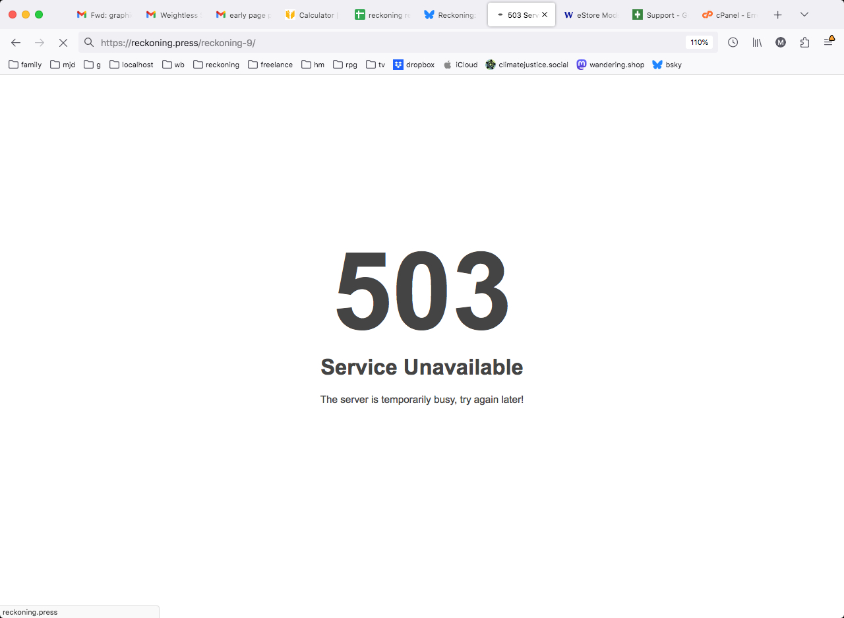The width and height of the screenshot is (844, 618).
Task: Switch to the Calculator tab
Action: tap(311, 15)
